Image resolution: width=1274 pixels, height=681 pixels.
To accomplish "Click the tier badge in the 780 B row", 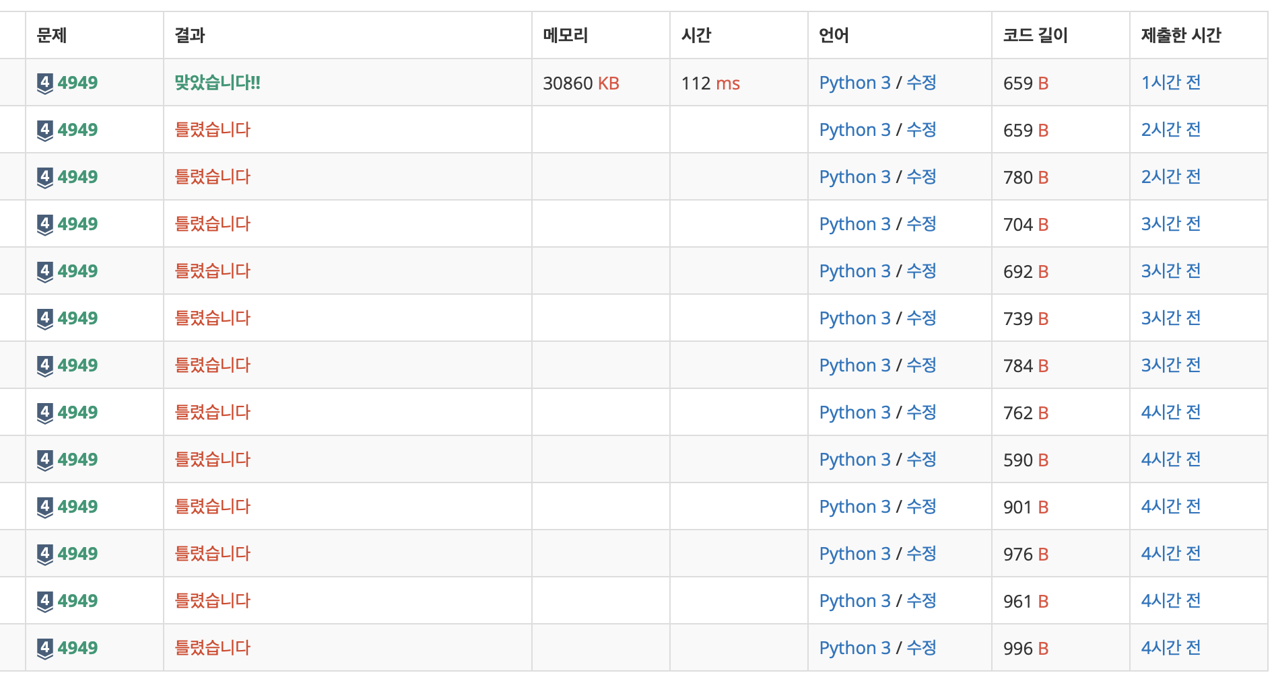I will point(45,178).
